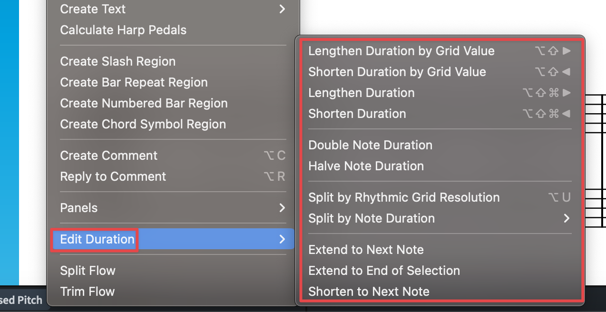Click Halve Note Duration
This screenshot has width=606, height=312.
[x=366, y=166]
